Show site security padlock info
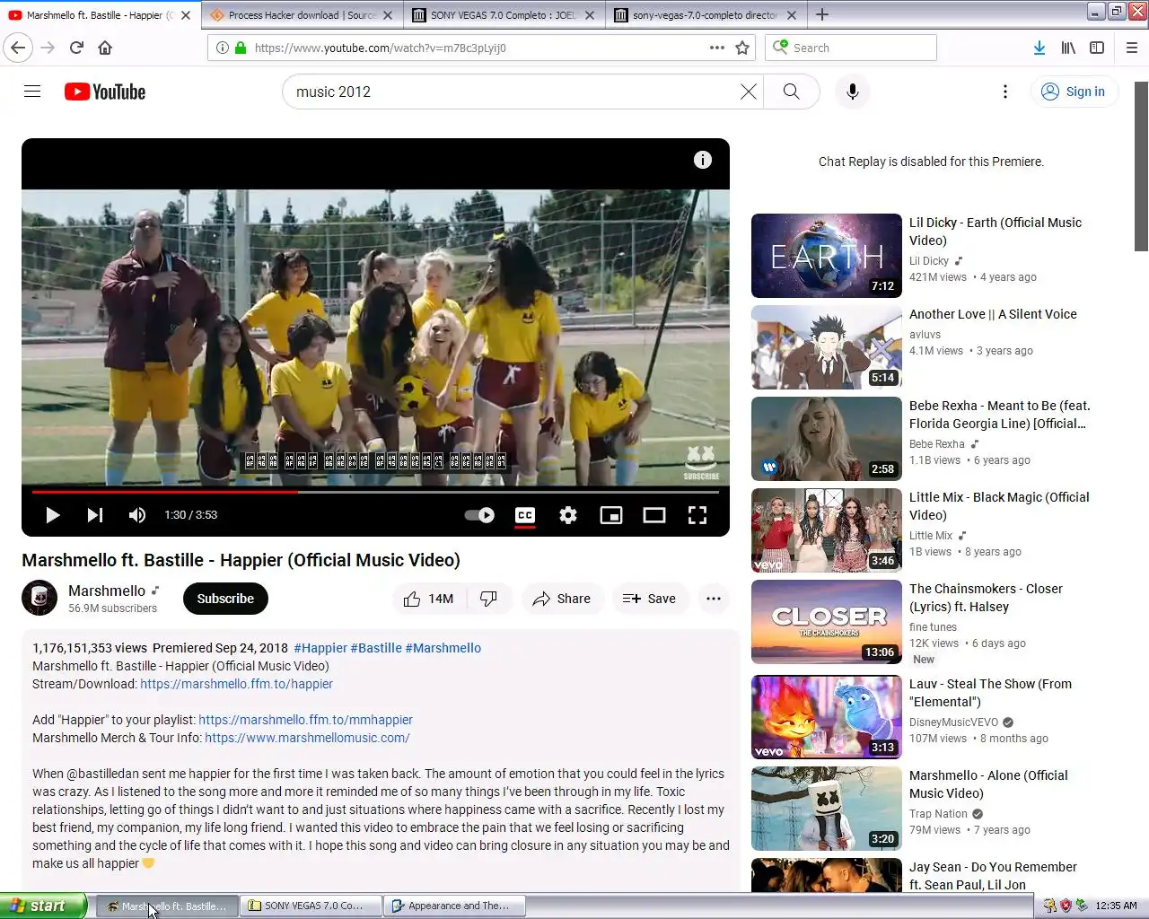 click(241, 48)
